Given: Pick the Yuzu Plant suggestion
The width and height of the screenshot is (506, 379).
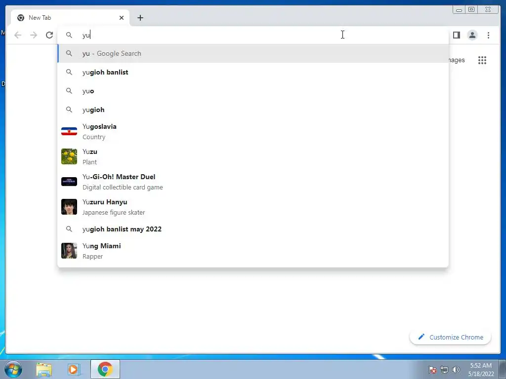Looking at the screenshot, I should (x=253, y=156).
